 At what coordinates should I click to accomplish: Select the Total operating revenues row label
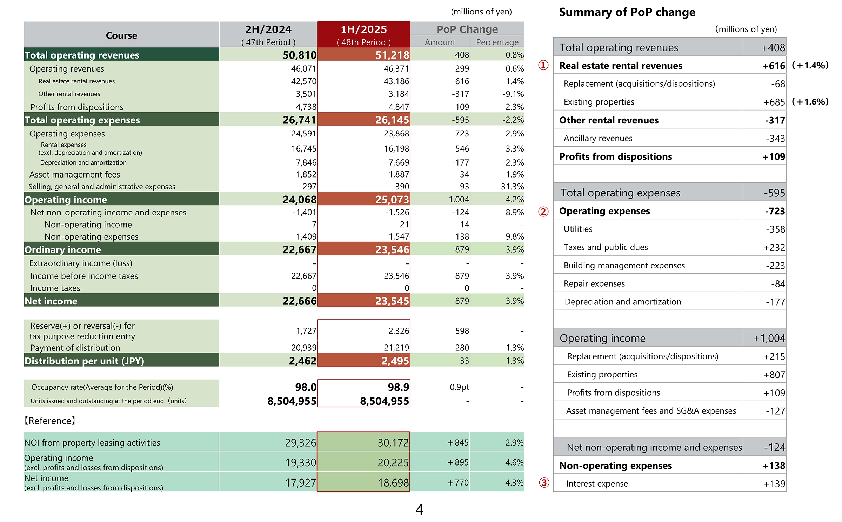pos(82,55)
